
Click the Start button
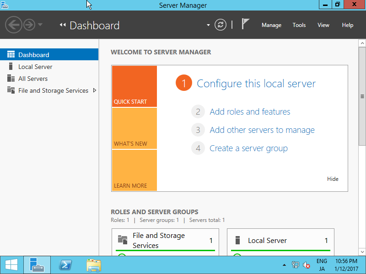pyautogui.click(x=11, y=265)
